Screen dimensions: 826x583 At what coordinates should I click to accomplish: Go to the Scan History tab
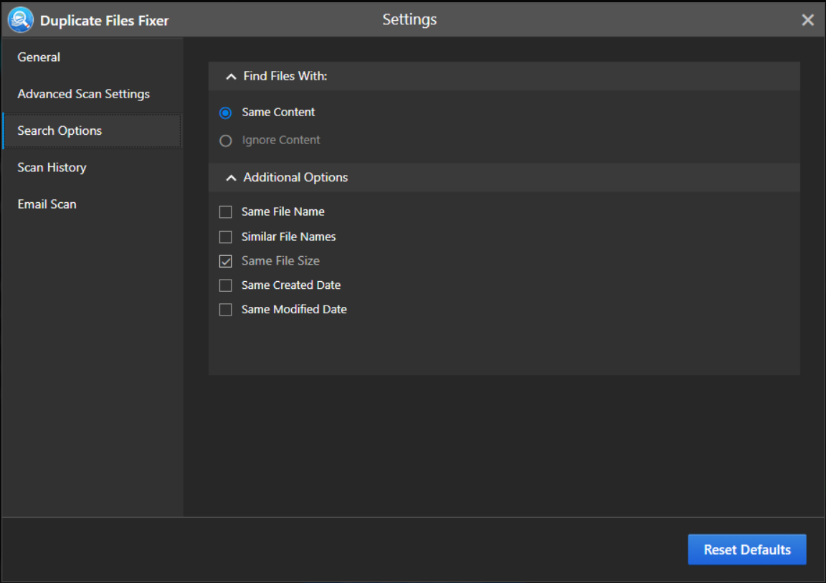click(x=52, y=167)
